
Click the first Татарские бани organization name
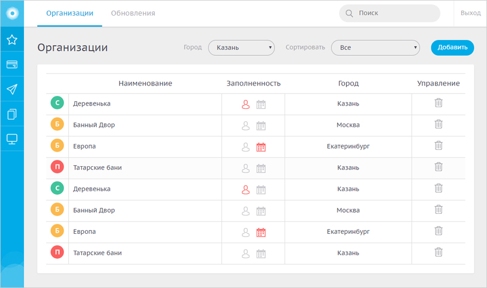97,168
